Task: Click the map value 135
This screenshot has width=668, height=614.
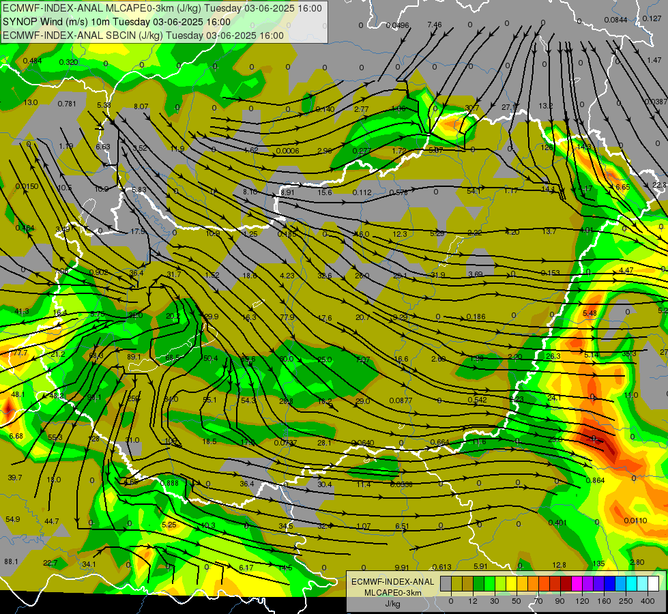Action: (598, 564)
